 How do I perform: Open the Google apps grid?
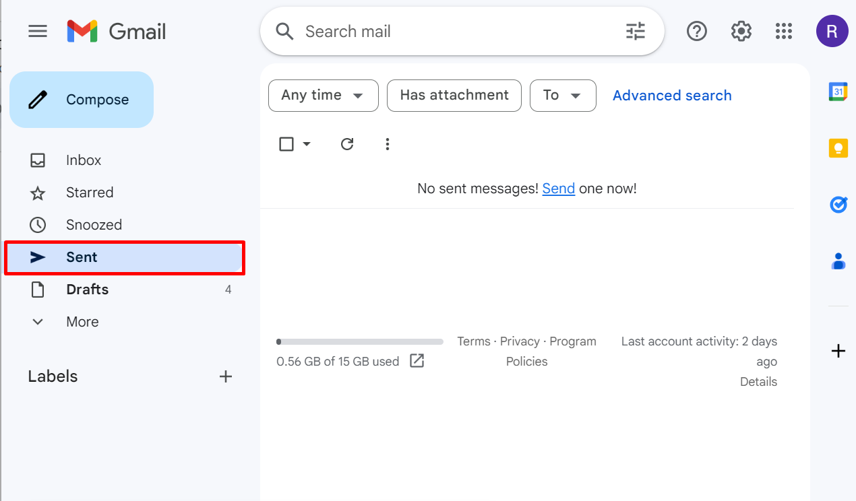(783, 31)
